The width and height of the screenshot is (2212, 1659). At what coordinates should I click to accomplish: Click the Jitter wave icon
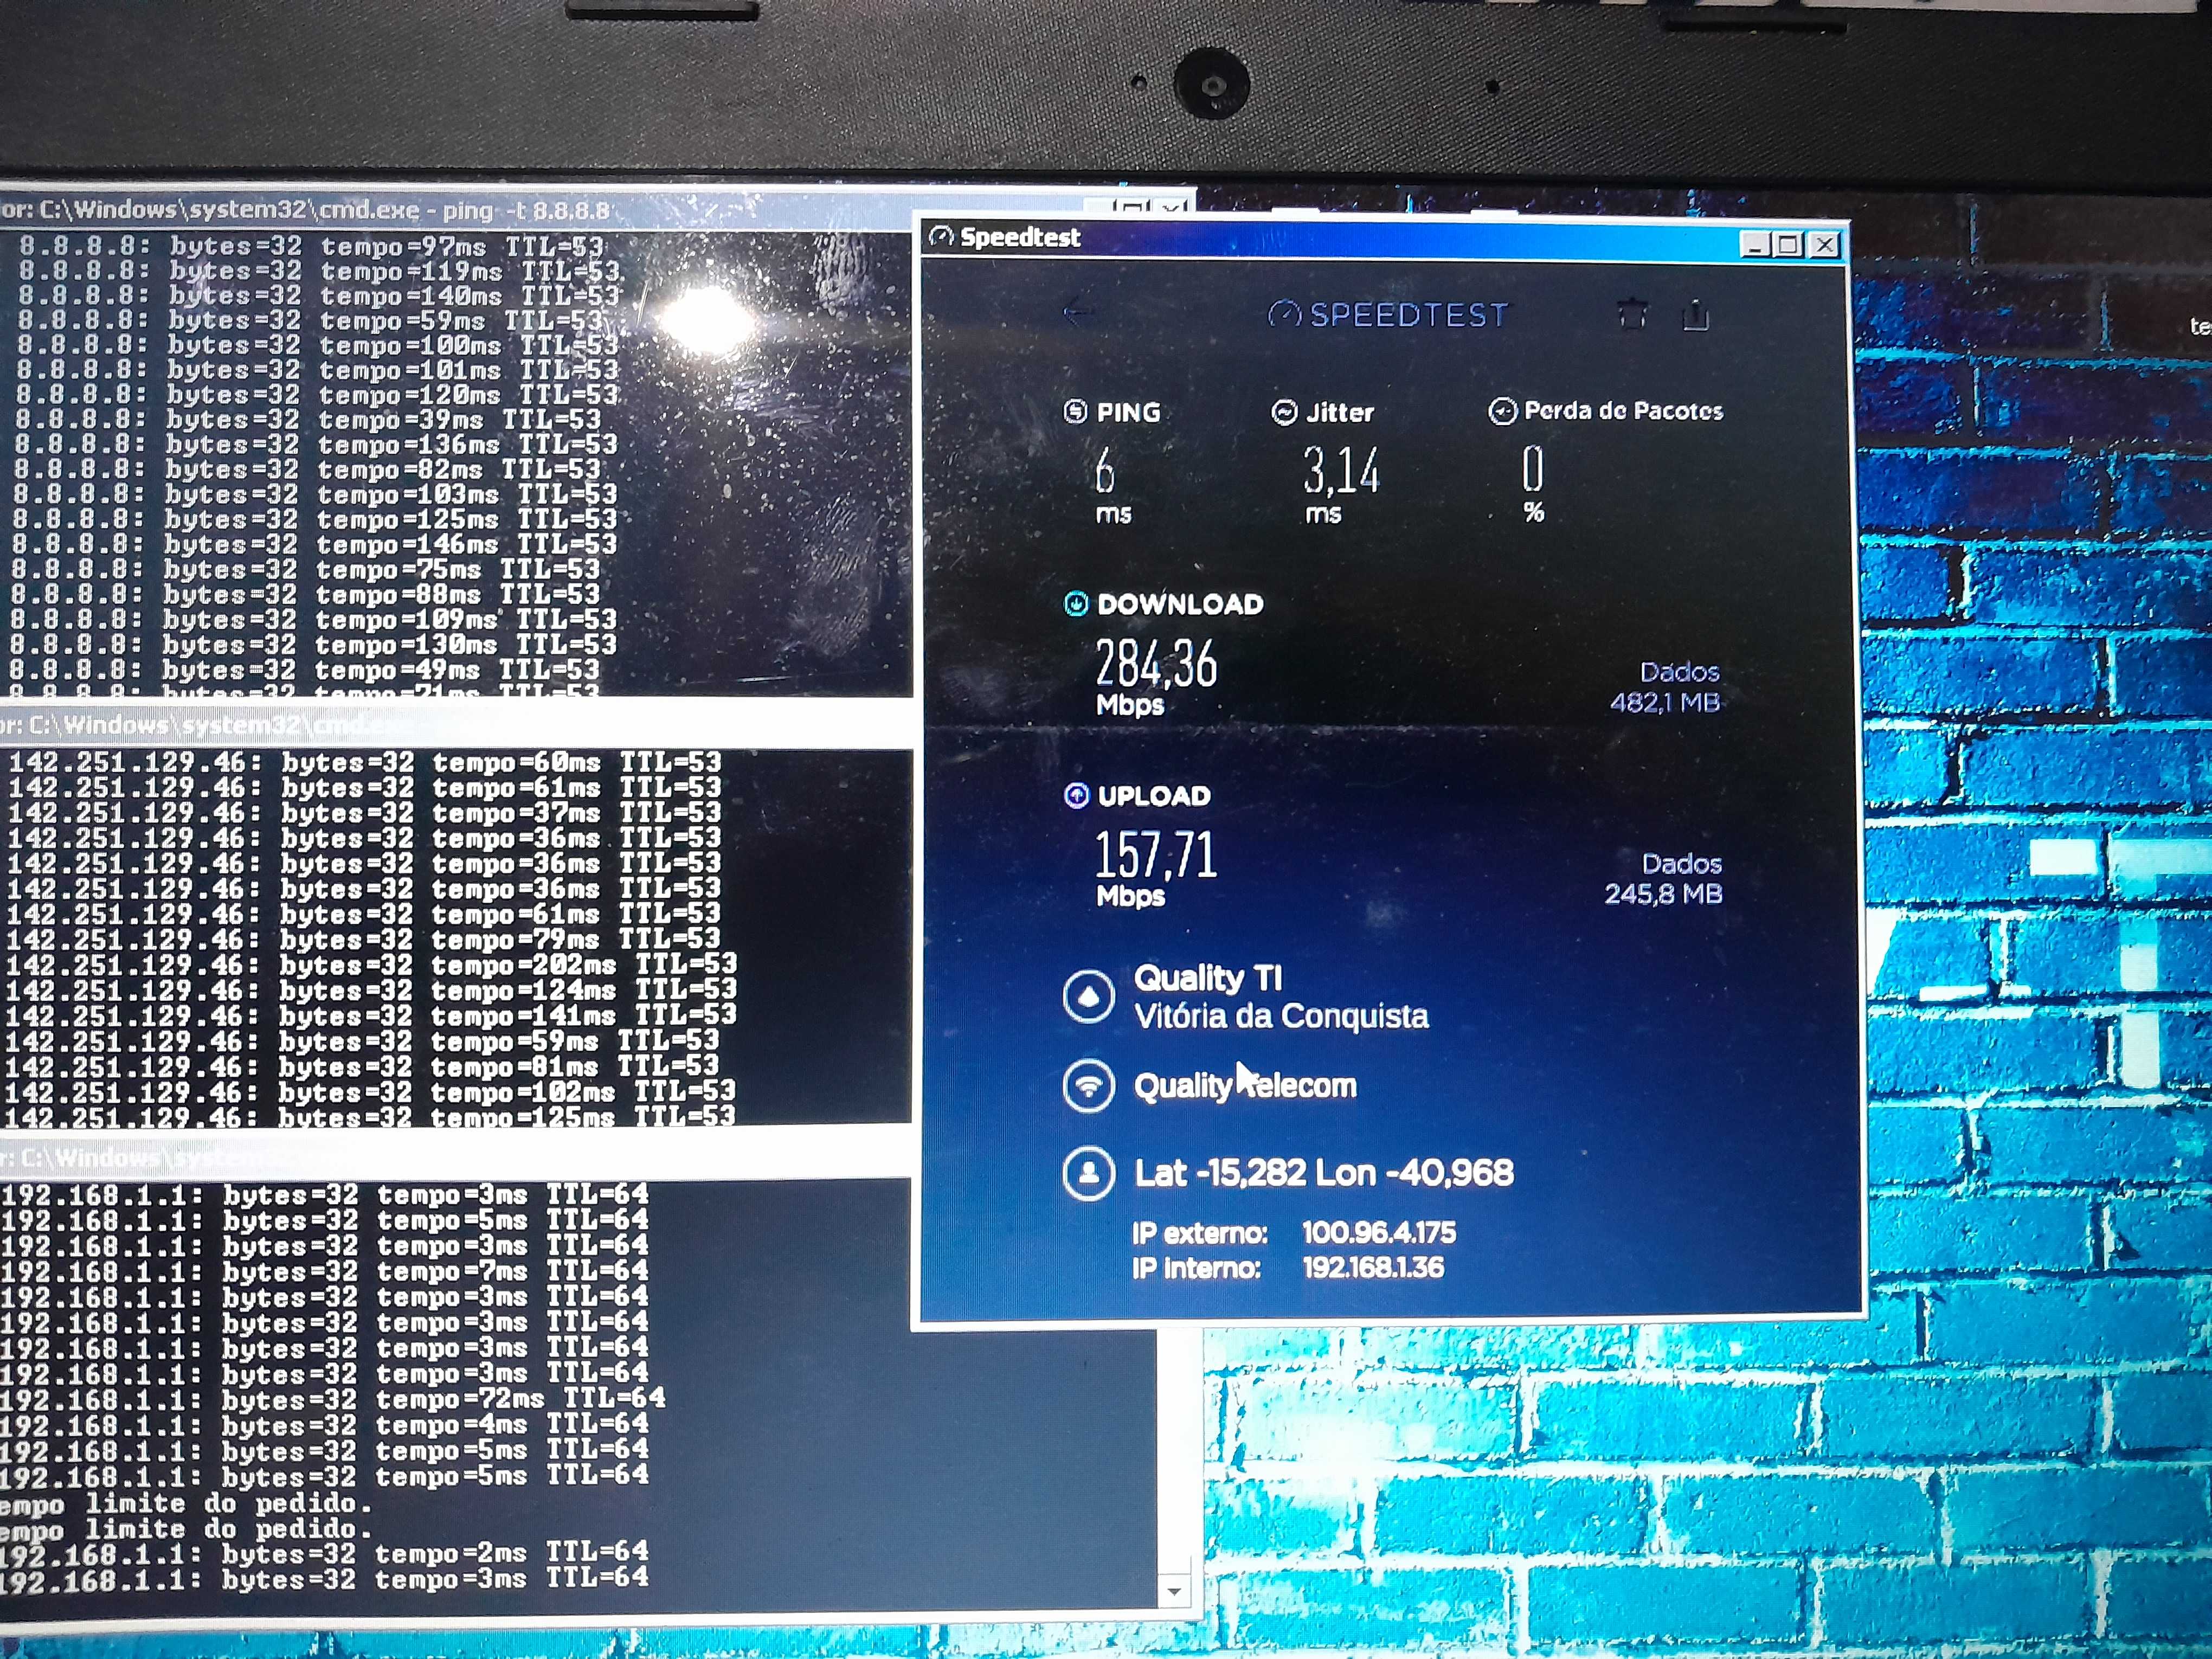(x=1284, y=412)
